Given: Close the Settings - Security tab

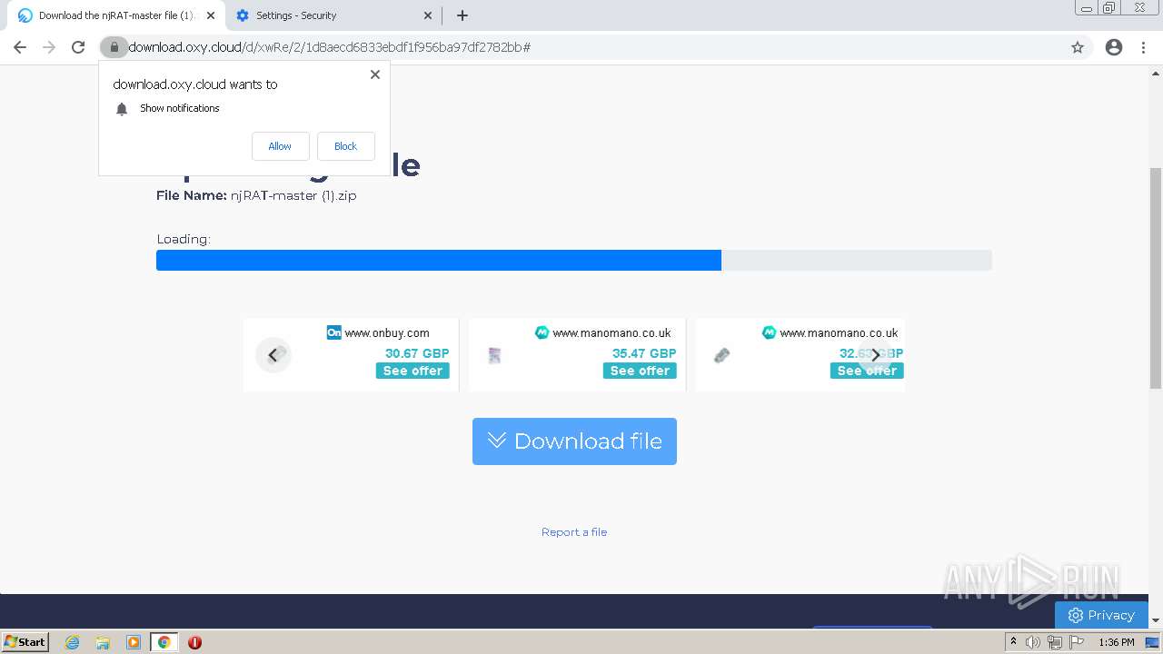Looking at the screenshot, I should click(428, 15).
